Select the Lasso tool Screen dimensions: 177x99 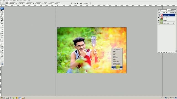(2, 15)
